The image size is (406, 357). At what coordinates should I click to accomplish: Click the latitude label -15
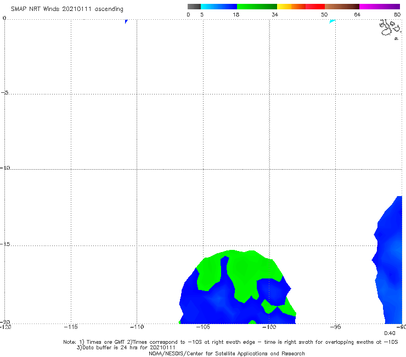click(5, 244)
